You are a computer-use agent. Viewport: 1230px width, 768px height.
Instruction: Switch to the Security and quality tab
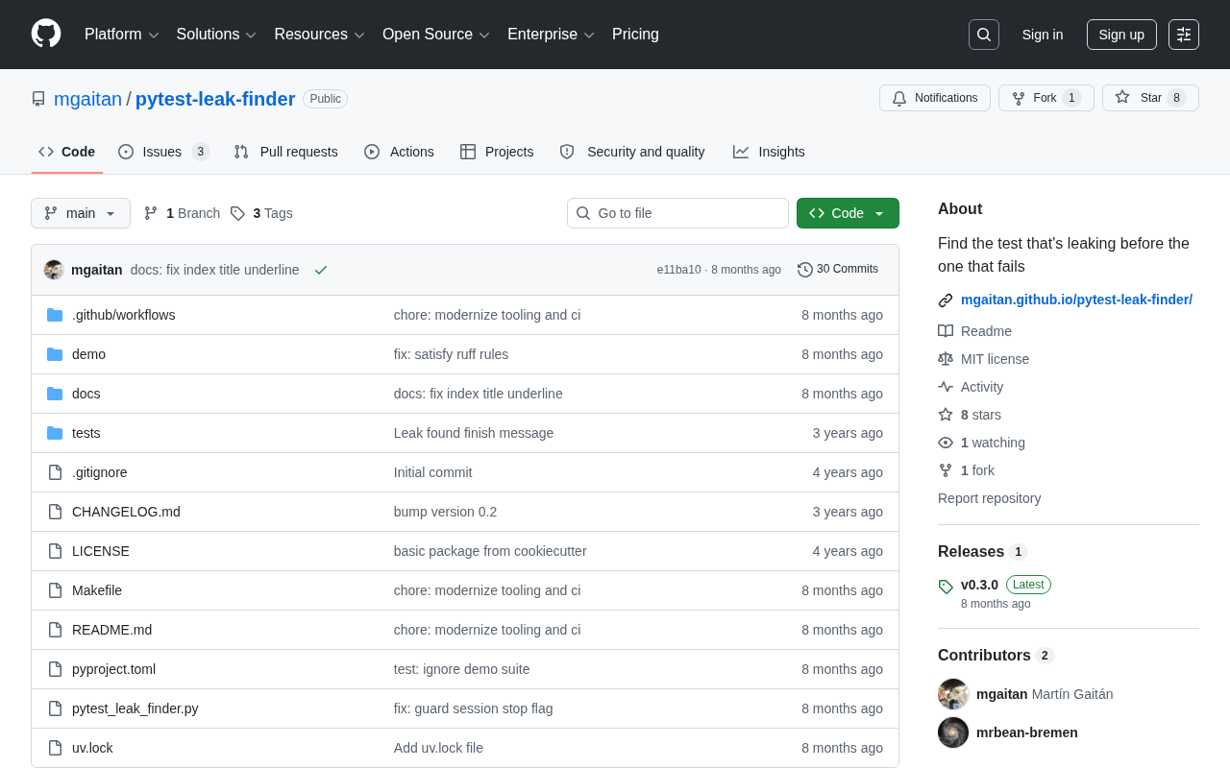pos(632,152)
